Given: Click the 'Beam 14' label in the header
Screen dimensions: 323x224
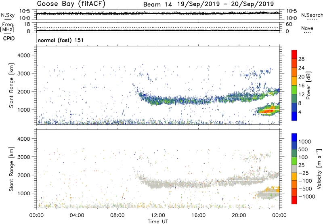Looking at the screenshot, I should (157, 4).
